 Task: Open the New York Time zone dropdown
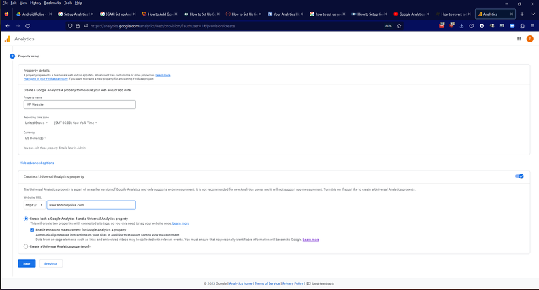tap(75, 123)
